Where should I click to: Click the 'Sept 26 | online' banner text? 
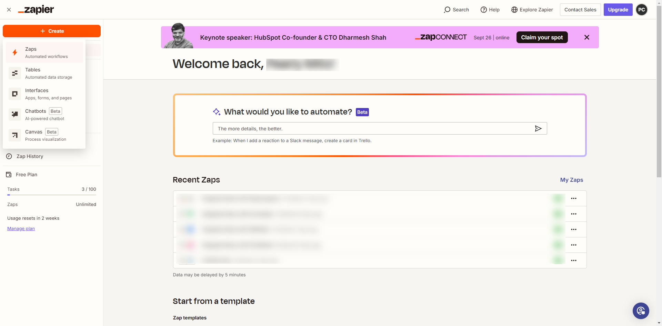(x=491, y=38)
